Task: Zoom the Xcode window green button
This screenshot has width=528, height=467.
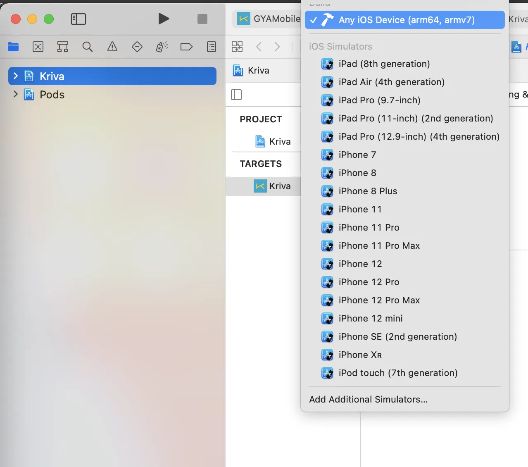Action: click(x=49, y=19)
